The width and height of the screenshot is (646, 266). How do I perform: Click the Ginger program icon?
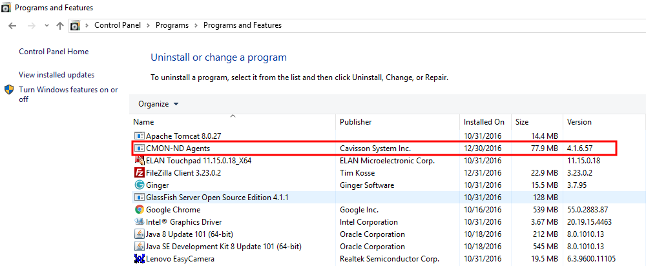point(140,185)
